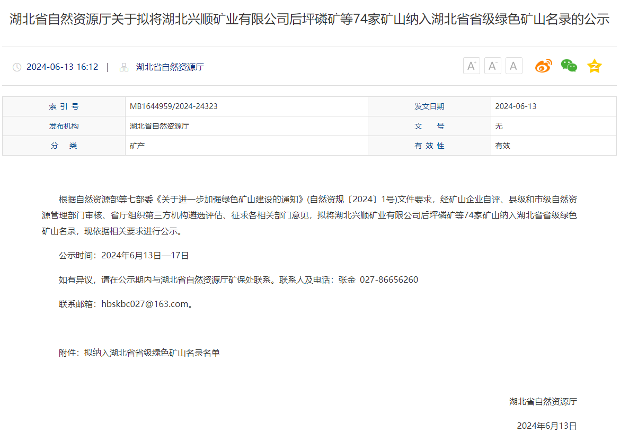
Task: Click the 公示时间 line in the body
Action: [123, 255]
